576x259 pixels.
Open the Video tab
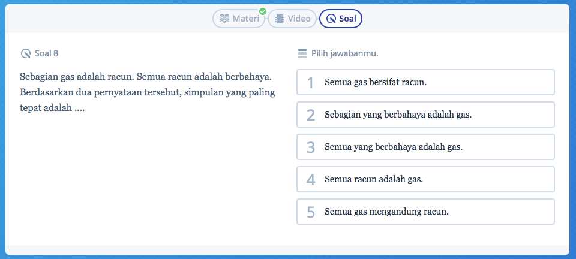coord(292,19)
